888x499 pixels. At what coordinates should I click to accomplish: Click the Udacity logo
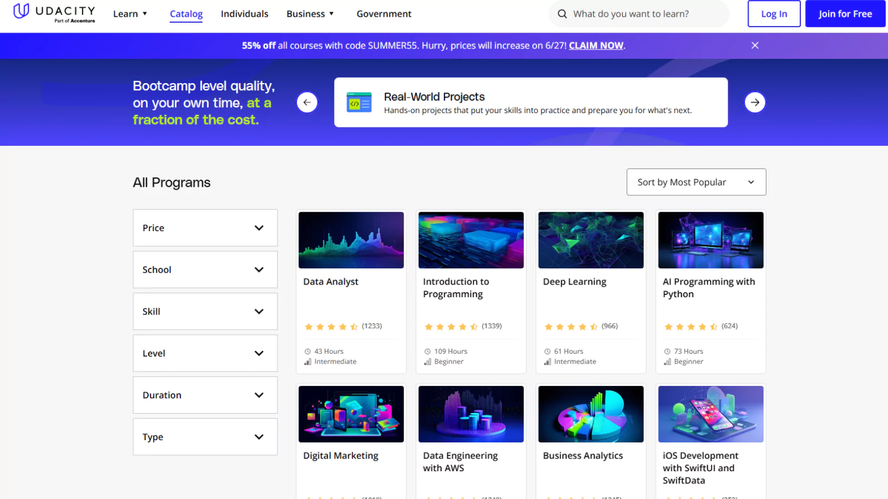coord(54,13)
